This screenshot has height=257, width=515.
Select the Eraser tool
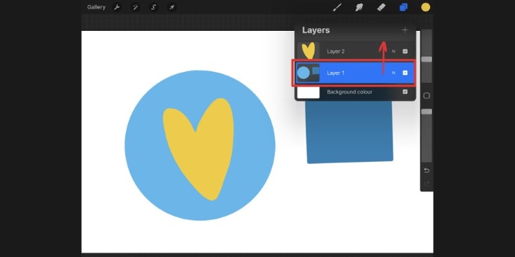tap(381, 7)
